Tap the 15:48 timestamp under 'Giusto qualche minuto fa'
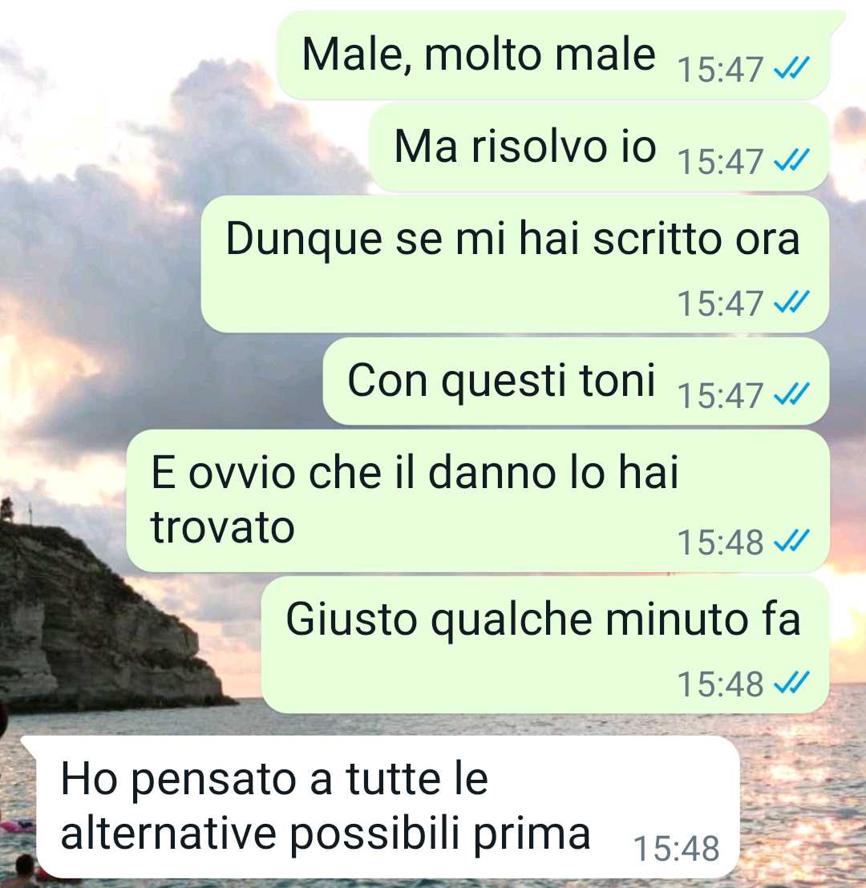Image resolution: width=866 pixels, height=888 pixels. (720, 684)
